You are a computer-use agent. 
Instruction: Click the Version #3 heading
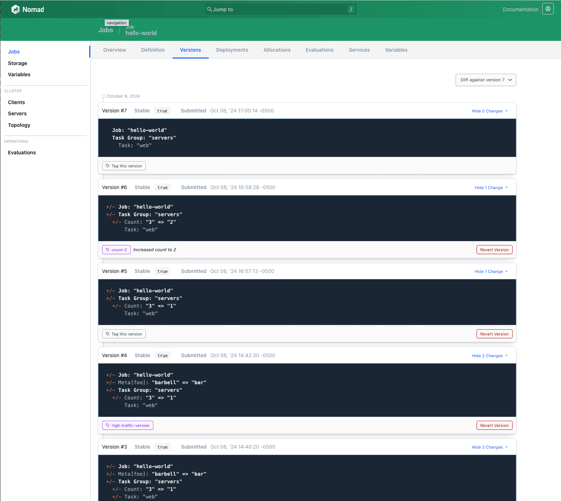point(114,447)
